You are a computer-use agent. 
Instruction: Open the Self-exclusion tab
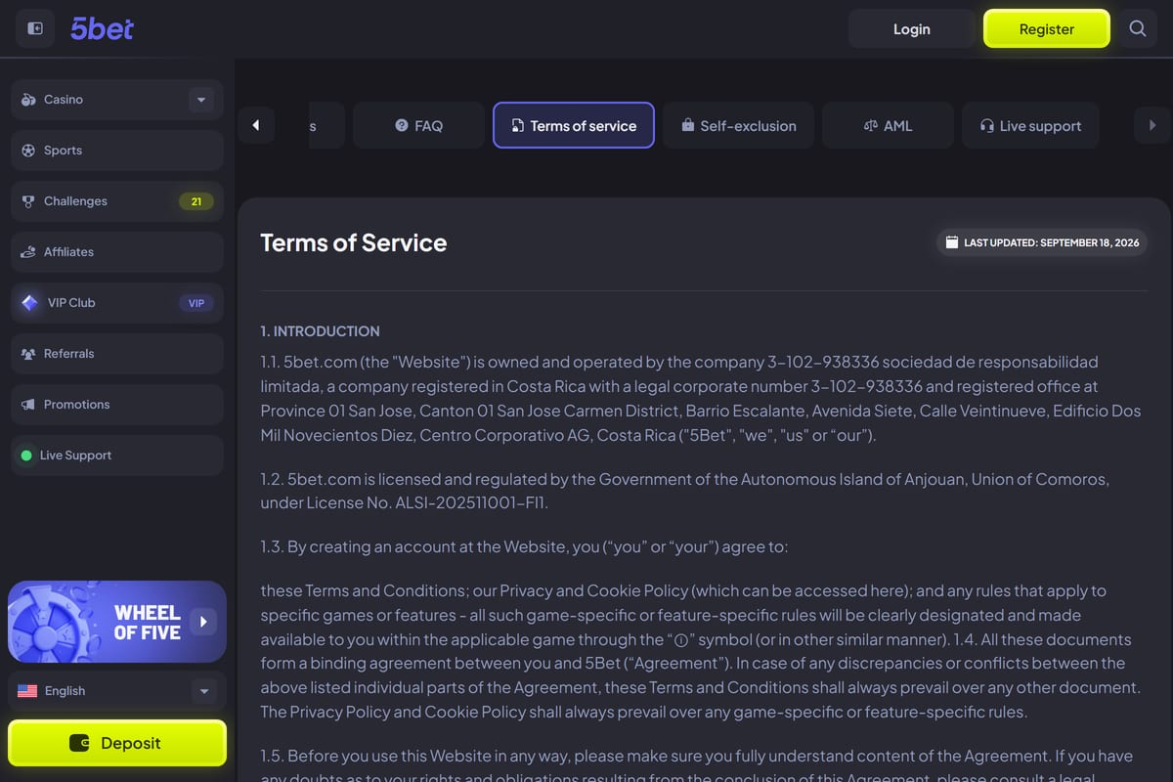point(739,126)
